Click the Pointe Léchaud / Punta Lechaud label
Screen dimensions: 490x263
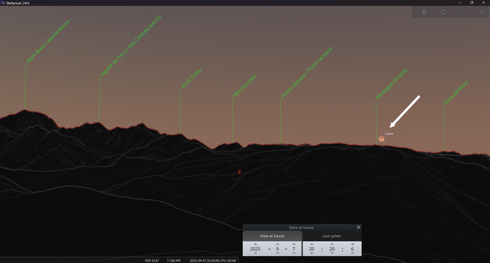[x=306, y=72]
